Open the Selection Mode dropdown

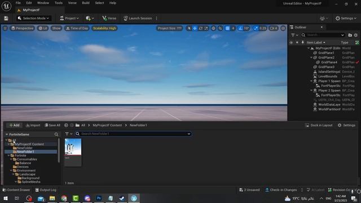(34, 18)
